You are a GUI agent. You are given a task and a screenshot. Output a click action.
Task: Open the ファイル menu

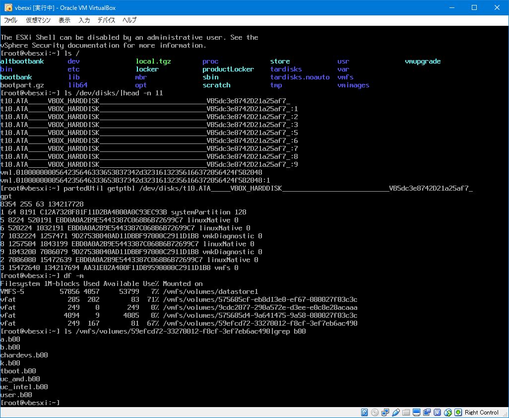pos(11,20)
